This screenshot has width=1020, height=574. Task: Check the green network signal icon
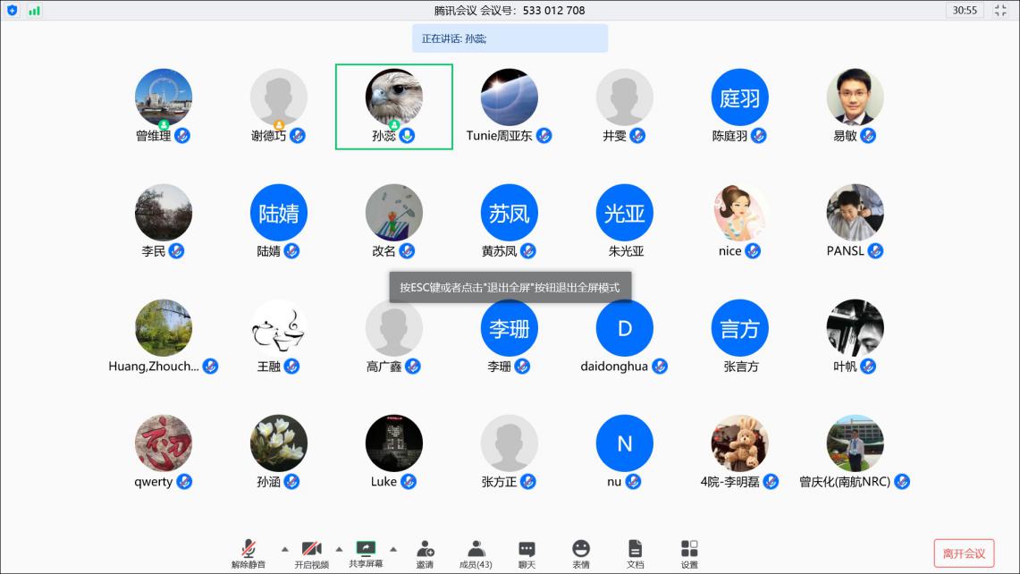tap(34, 11)
